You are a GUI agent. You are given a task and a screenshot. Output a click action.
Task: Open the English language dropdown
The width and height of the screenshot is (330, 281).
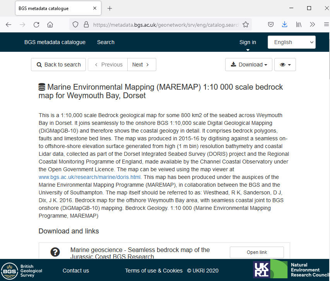[291, 42]
